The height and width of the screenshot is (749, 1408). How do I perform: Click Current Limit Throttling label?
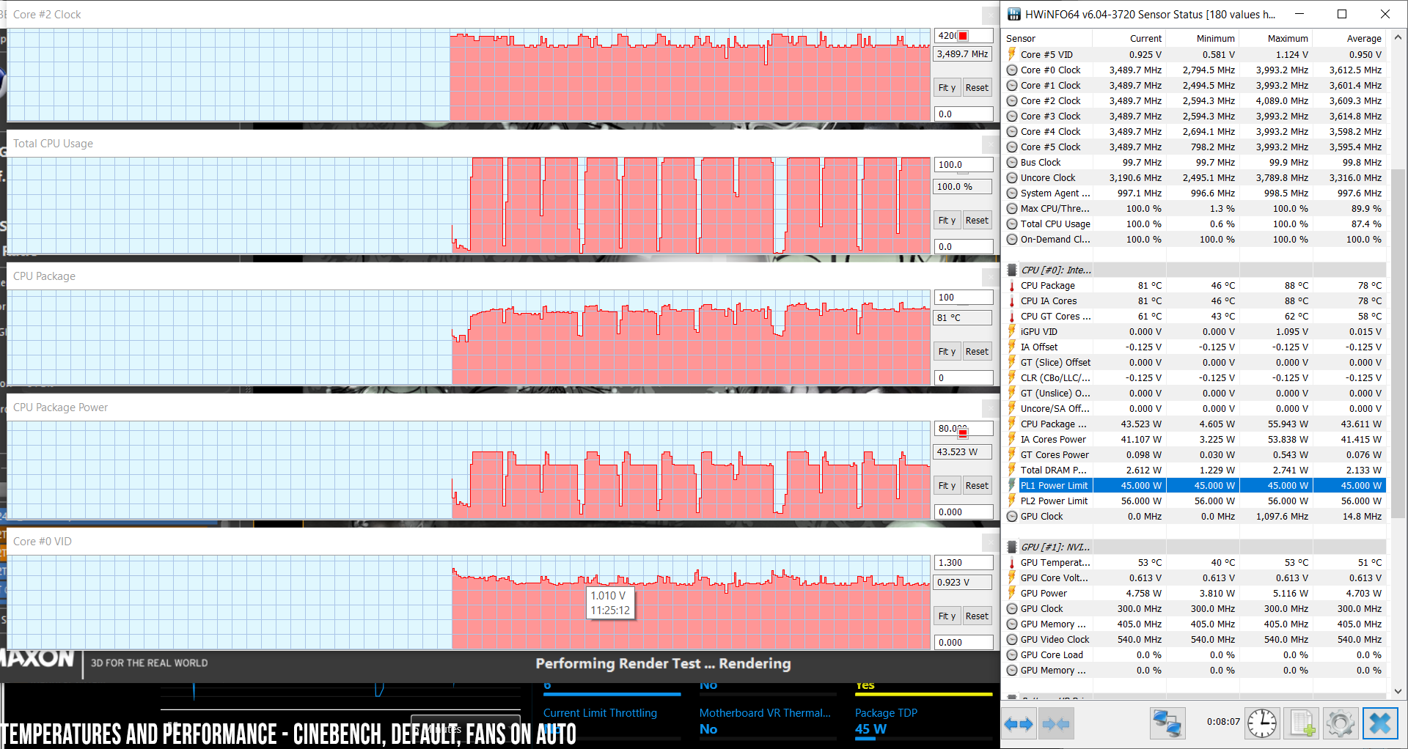[x=600, y=712]
